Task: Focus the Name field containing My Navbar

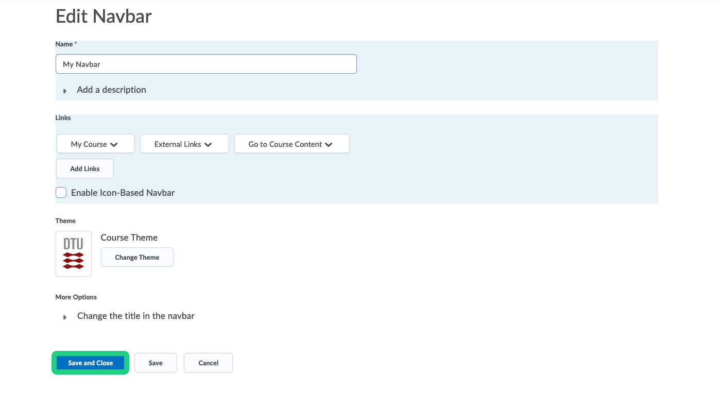Action: 206,64
